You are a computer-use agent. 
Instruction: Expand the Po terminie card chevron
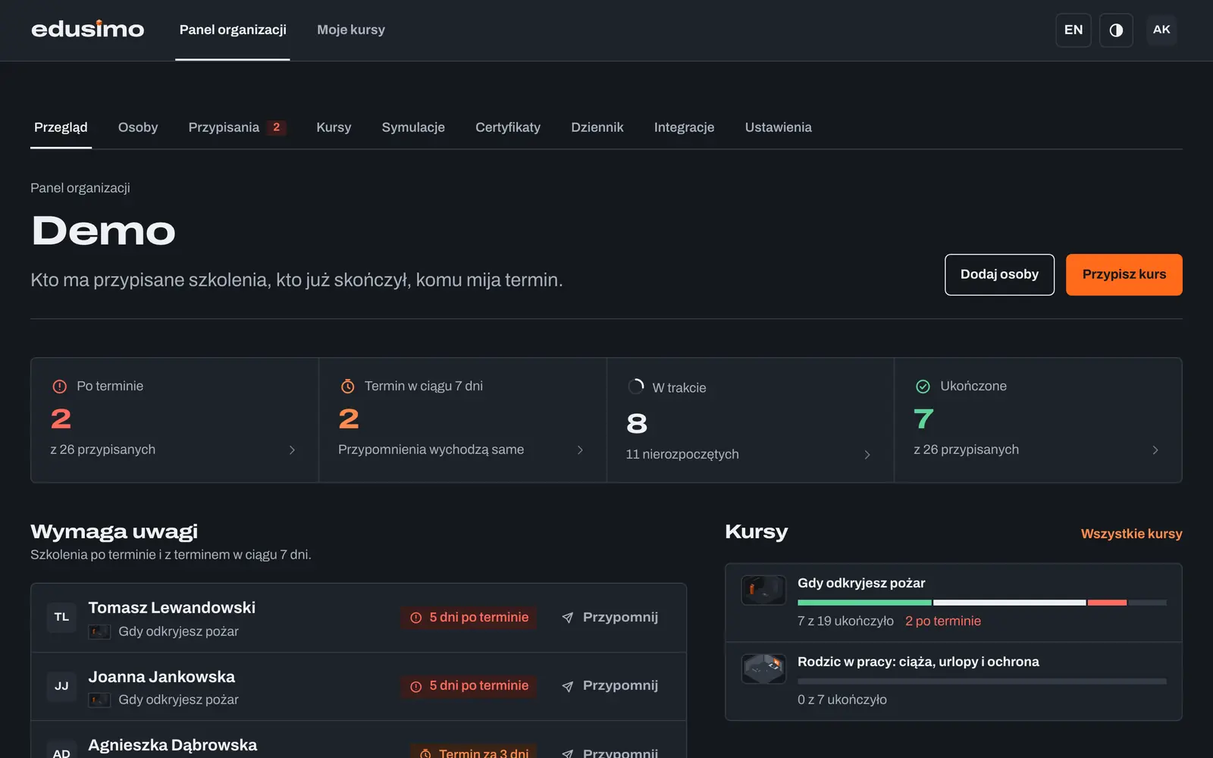pos(292,450)
